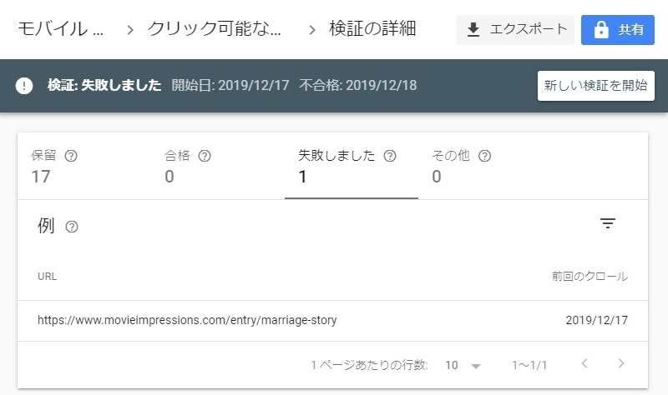The width and height of the screenshot is (668, 395).
Task: Open help icon next to 合格
Action: 205,156
